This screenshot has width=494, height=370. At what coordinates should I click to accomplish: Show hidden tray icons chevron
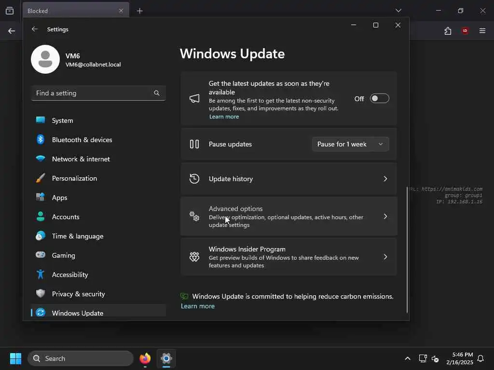click(407, 358)
